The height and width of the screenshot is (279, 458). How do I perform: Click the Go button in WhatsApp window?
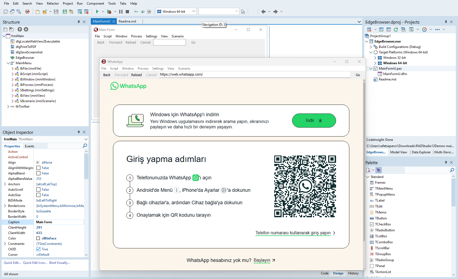(x=358, y=75)
